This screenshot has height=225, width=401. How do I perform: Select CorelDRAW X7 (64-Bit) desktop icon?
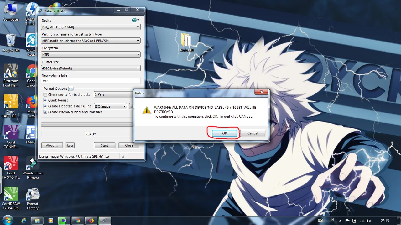pyautogui.click(x=11, y=198)
